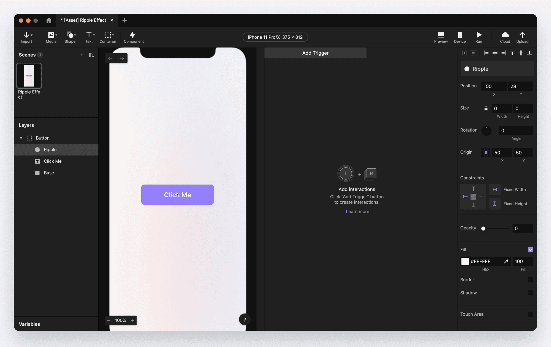
Task: Open the Import dropdown menu
Action: coord(27,35)
